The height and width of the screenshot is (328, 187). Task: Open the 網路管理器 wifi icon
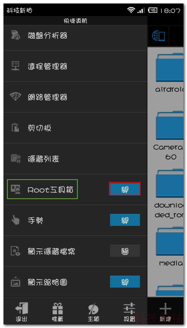click(x=15, y=97)
